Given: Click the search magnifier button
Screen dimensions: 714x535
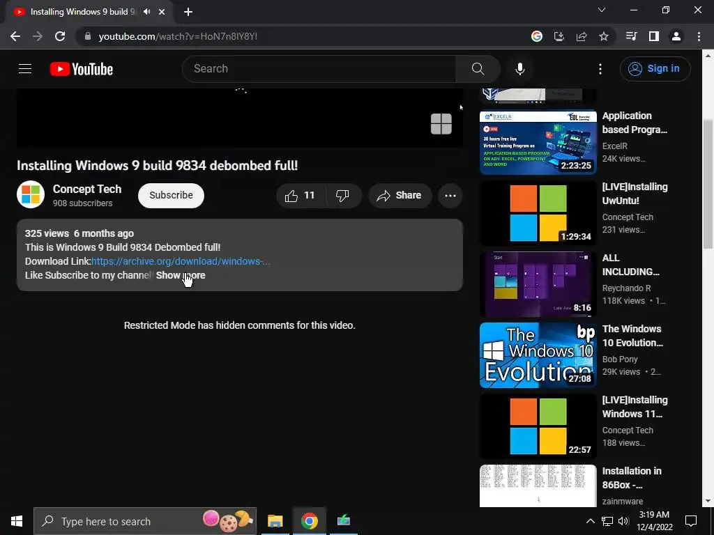Looking at the screenshot, I should [478, 69].
